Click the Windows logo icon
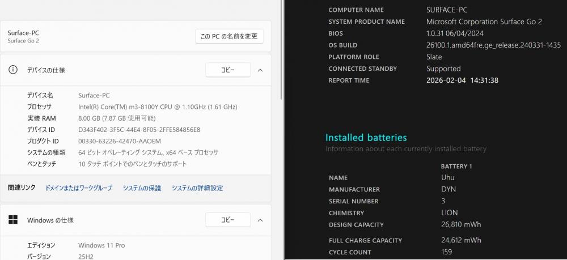The image size is (567, 260). pos(12,220)
